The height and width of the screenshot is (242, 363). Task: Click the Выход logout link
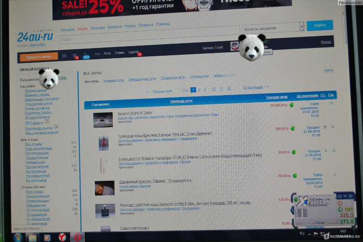pos(326,42)
